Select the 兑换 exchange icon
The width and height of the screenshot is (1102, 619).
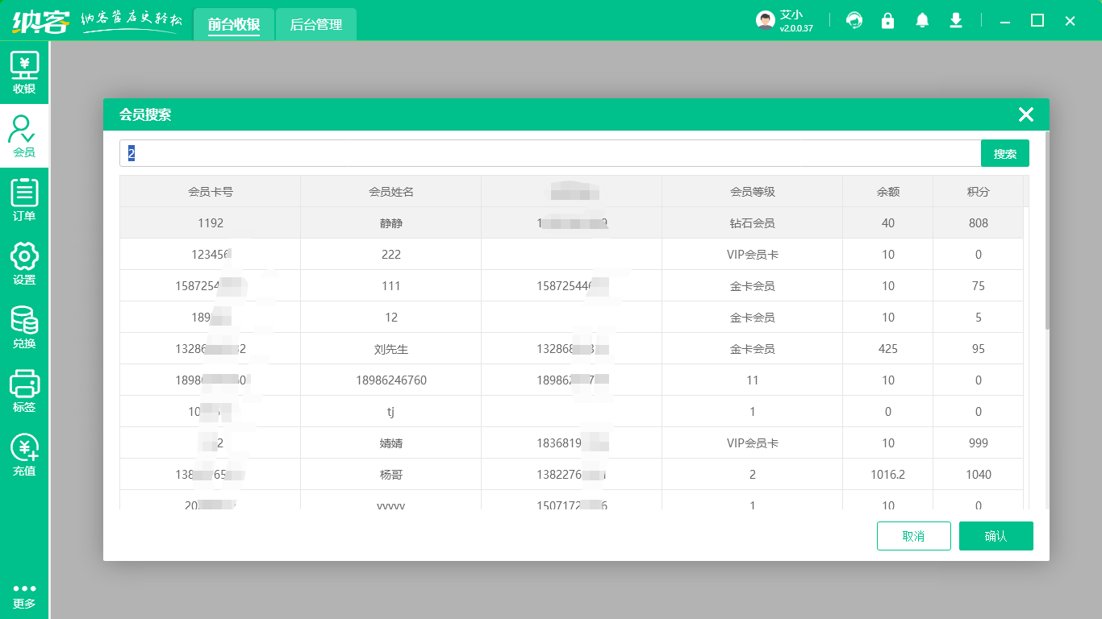click(x=24, y=327)
